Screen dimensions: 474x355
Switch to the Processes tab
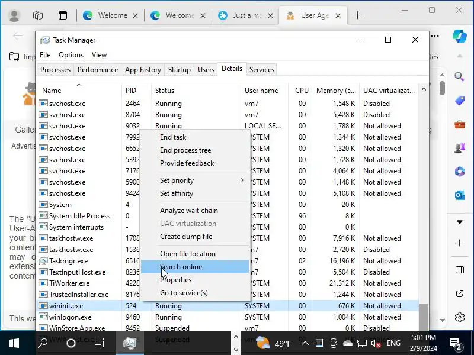pos(55,70)
